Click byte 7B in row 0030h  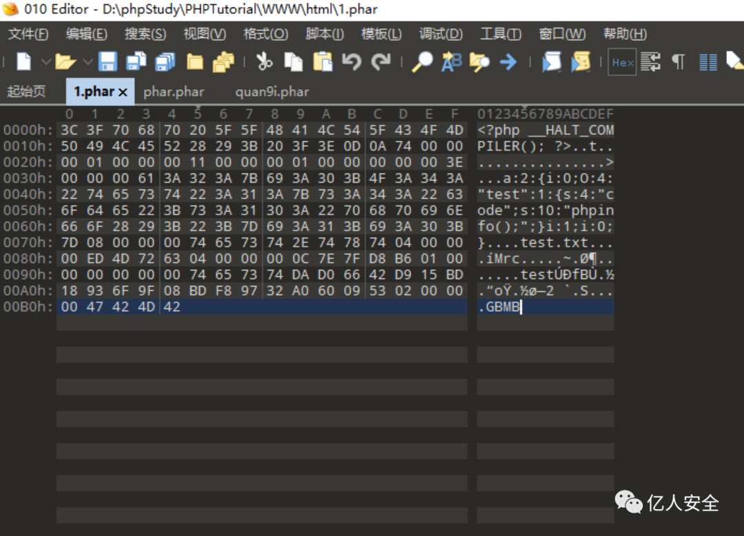(x=249, y=178)
